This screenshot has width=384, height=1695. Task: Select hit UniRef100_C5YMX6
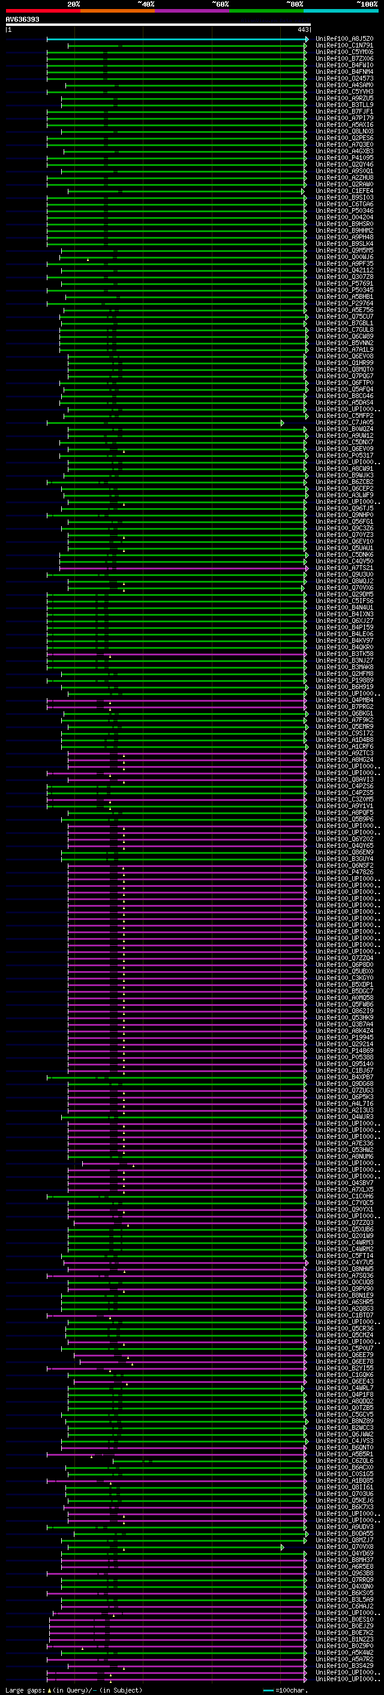point(344,52)
